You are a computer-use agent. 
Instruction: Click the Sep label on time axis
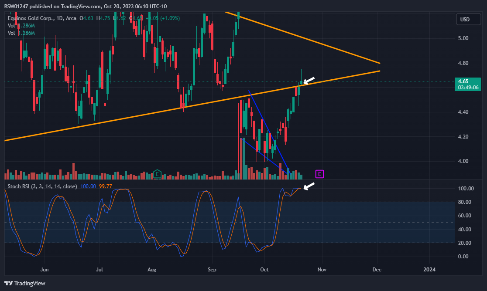[x=212, y=269]
